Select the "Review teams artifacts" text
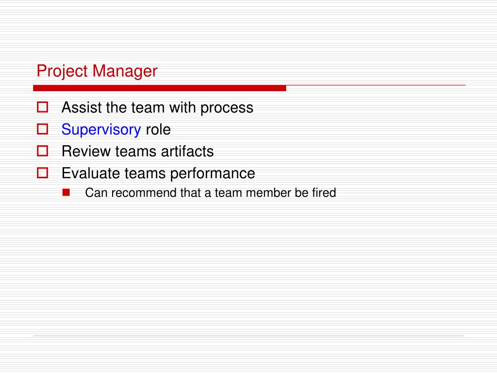Viewport: 497px width, 373px height. click(137, 152)
